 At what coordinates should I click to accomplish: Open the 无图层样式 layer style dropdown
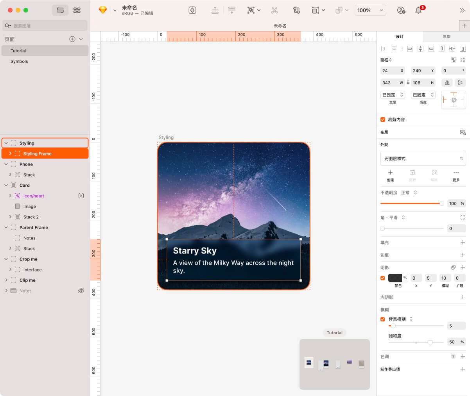click(x=423, y=159)
